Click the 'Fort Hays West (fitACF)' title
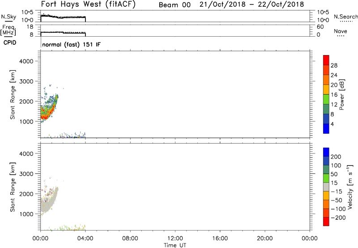Viewport: 358px width, 248px height. tap(88, 4)
